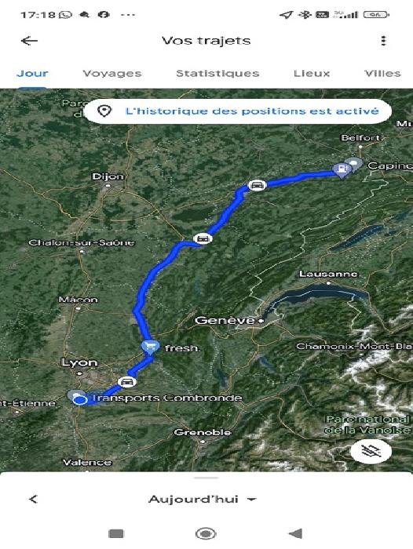This screenshot has height=549, width=413.
Task: Expand the bottom sheet drag handle
Action: point(206,478)
